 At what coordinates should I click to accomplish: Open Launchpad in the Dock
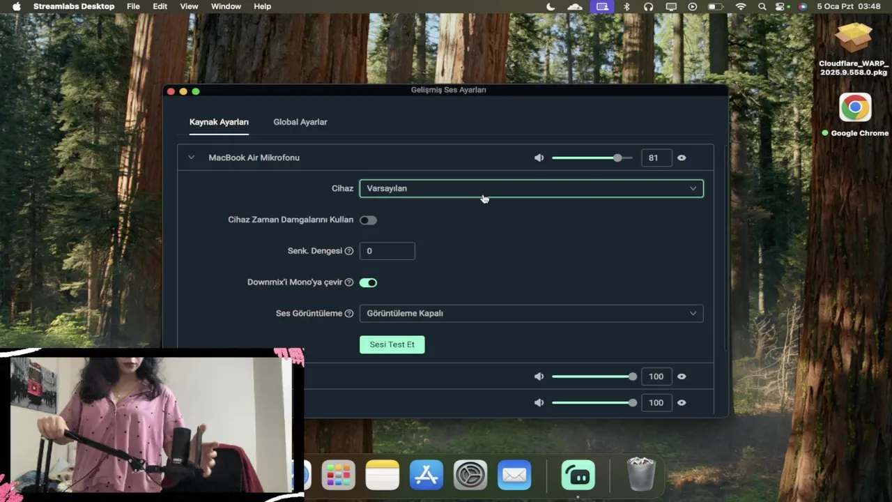338,476
